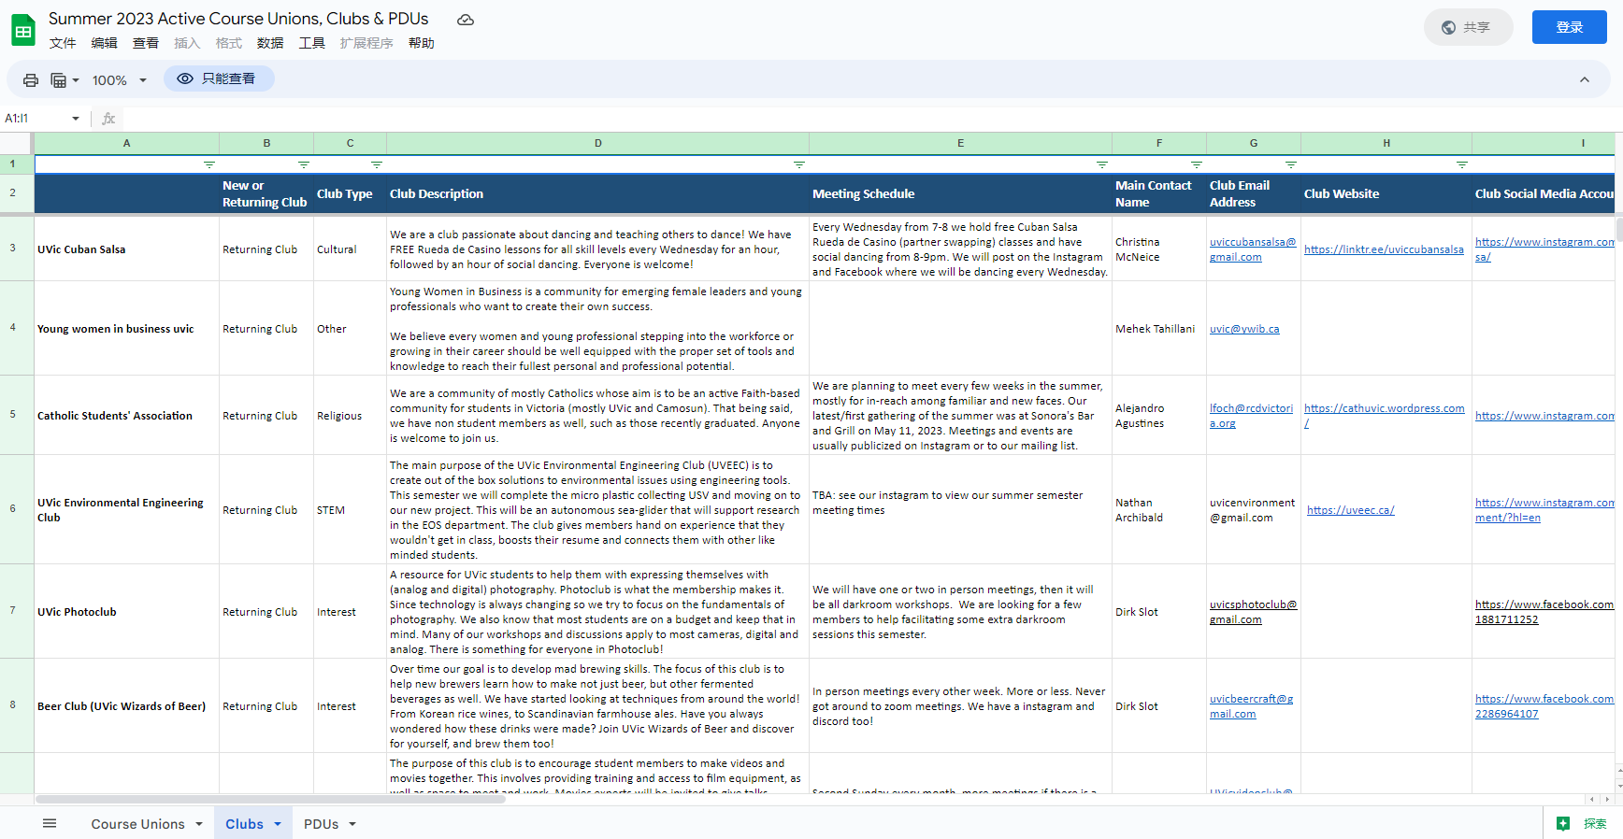
Task: Select the Religious club type cell
Action: point(350,416)
